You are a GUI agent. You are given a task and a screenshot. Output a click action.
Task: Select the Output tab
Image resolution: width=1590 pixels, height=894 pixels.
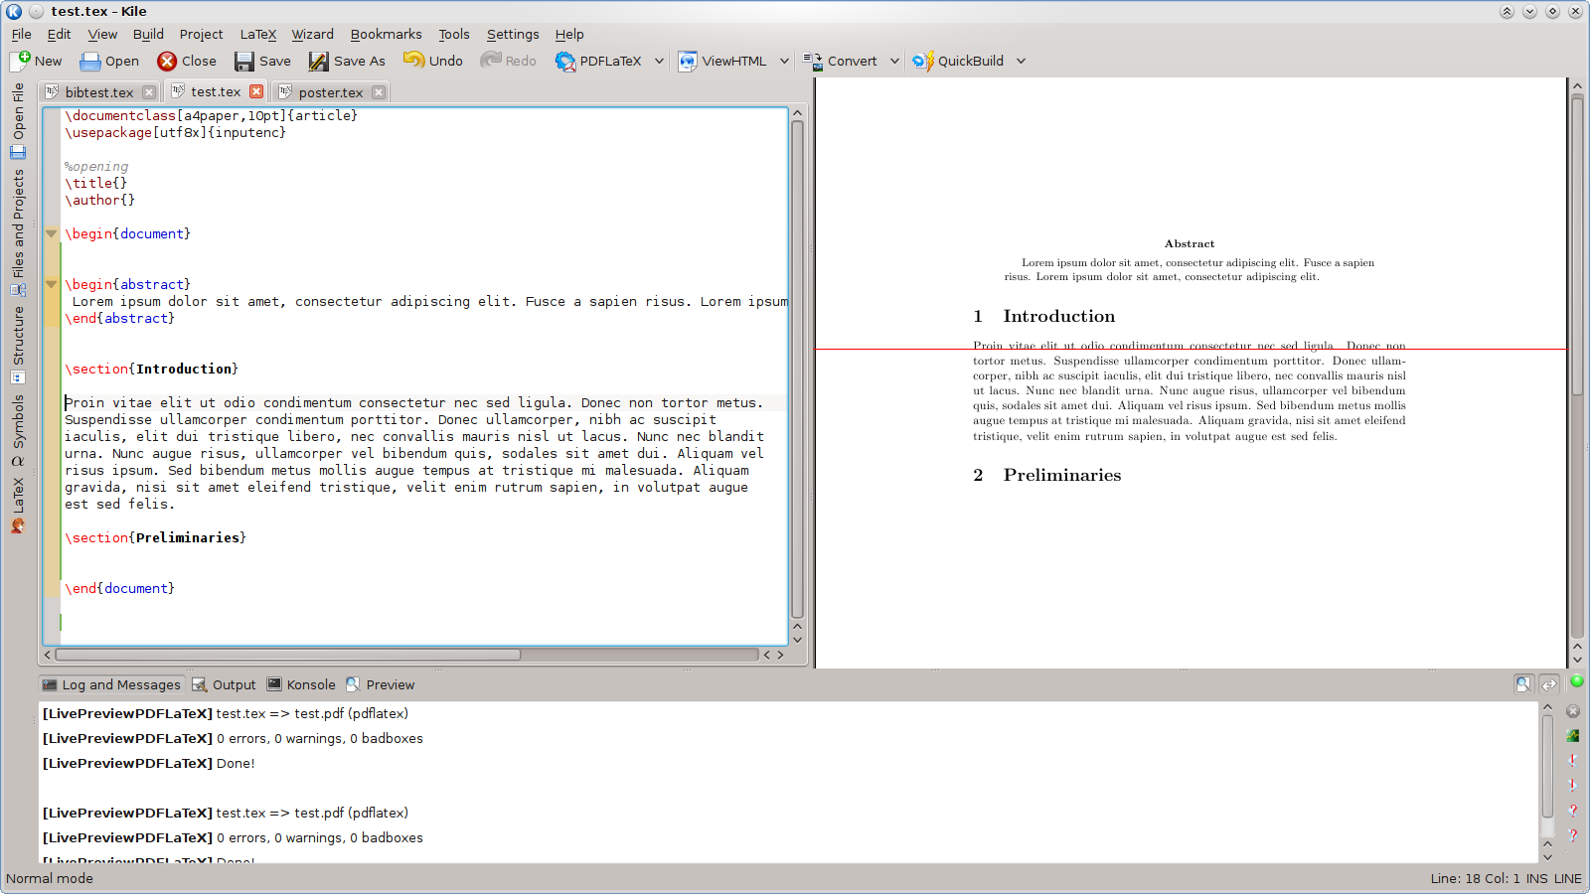[x=224, y=684]
